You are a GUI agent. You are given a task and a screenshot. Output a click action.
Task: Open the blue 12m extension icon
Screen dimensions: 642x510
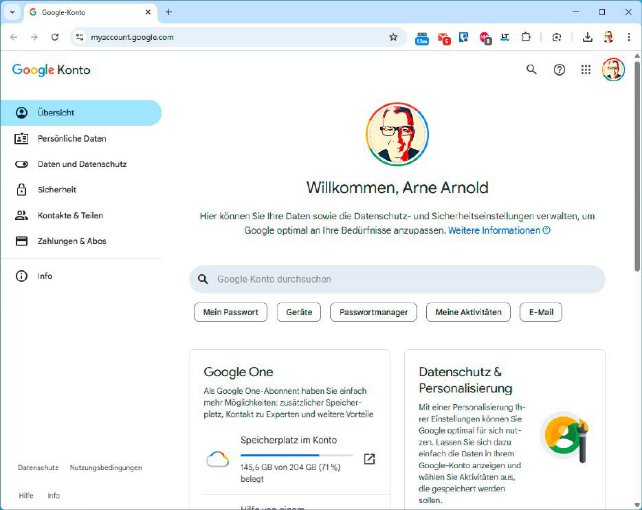click(422, 38)
